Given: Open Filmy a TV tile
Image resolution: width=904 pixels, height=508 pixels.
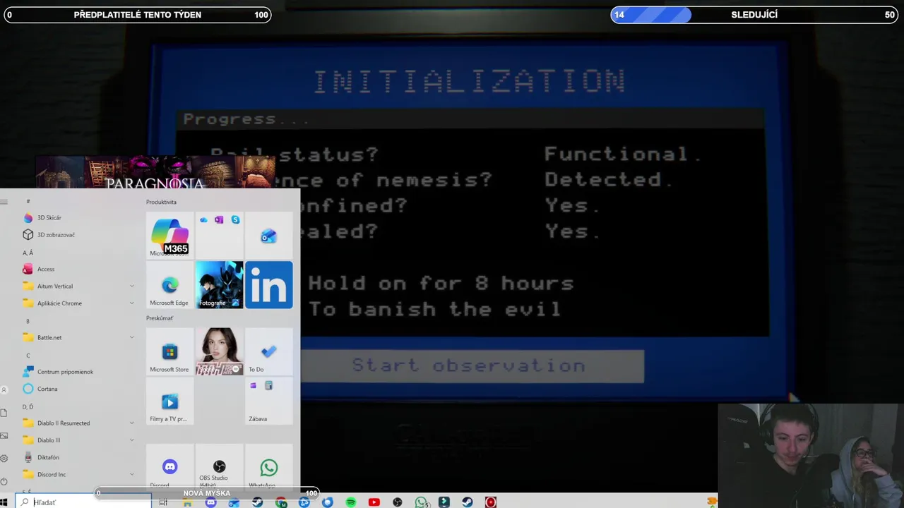Looking at the screenshot, I should pyautogui.click(x=169, y=401).
